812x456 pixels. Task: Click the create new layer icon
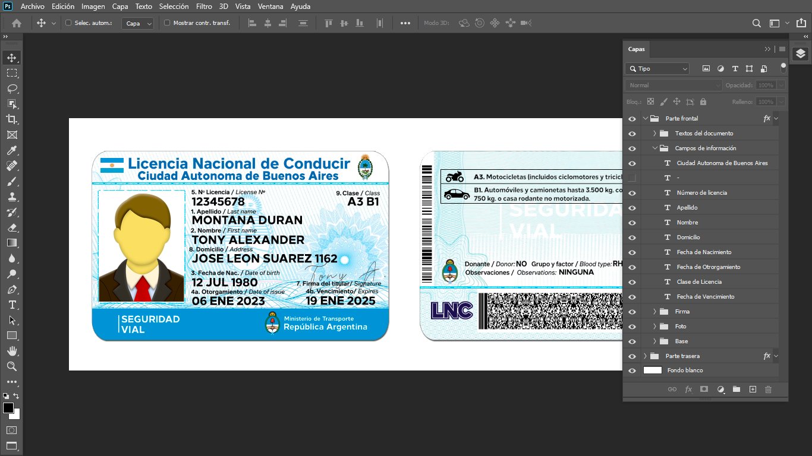point(753,389)
